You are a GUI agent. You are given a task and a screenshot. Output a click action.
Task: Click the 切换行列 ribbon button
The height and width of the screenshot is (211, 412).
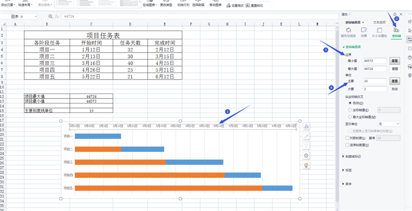183,5
